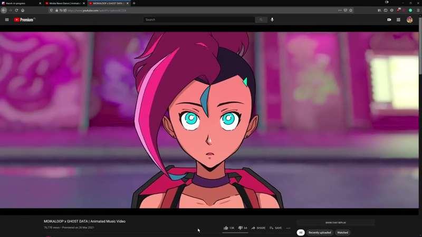422x237 pixels.
Task: Click the video player to pause playback
Action: pyautogui.click(x=209, y=120)
